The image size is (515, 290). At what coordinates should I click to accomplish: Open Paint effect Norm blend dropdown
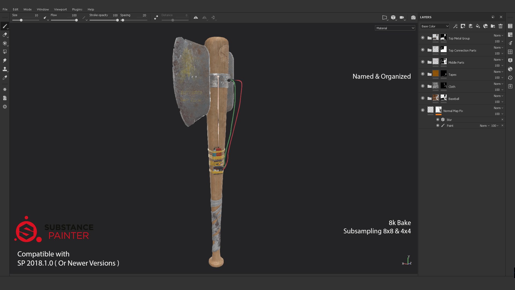click(484, 126)
